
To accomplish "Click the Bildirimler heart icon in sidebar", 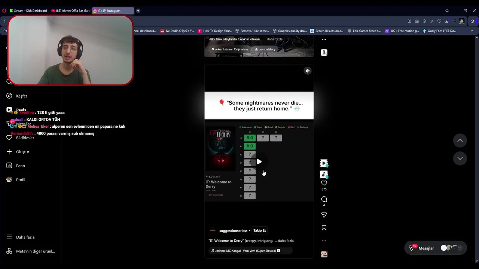I will tap(9, 137).
